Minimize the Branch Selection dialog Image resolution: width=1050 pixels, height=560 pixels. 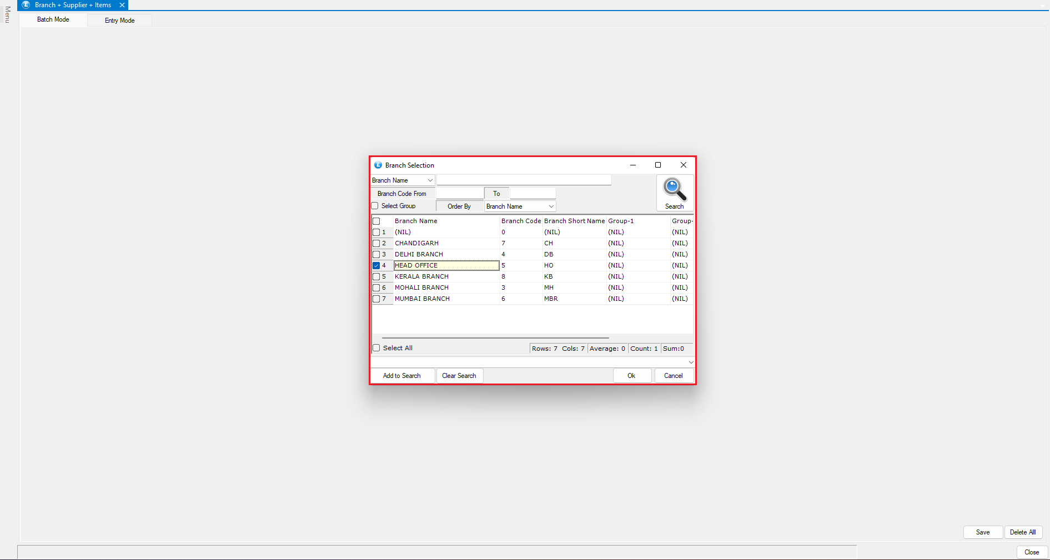(633, 165)
